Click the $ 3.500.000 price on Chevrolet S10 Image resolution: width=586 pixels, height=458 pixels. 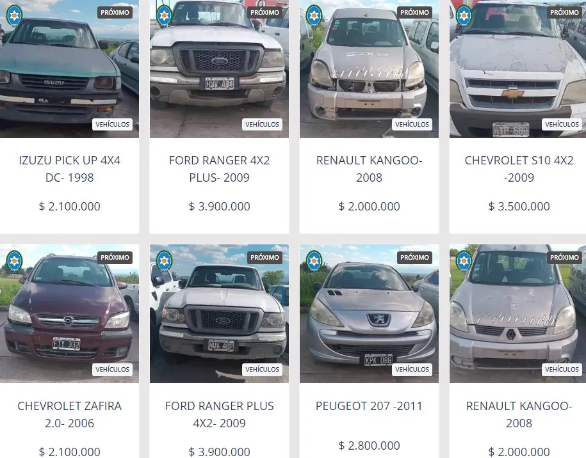pyautogui.click(x=519, y=206)
